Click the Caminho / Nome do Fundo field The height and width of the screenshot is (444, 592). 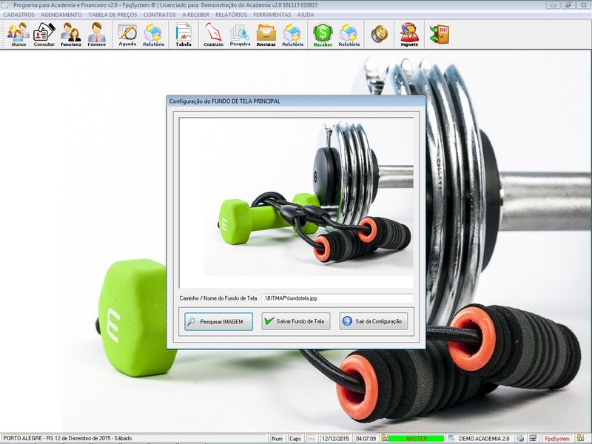click(337, 298)
